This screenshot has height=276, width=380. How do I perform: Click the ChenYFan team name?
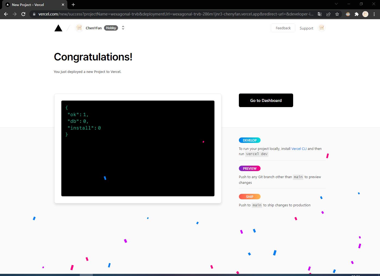click(94, 28)
